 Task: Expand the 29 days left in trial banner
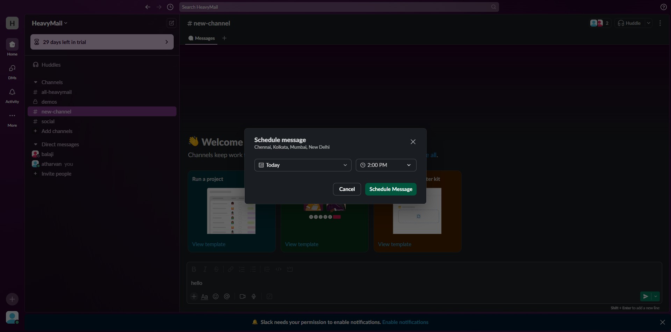(102, 42)
